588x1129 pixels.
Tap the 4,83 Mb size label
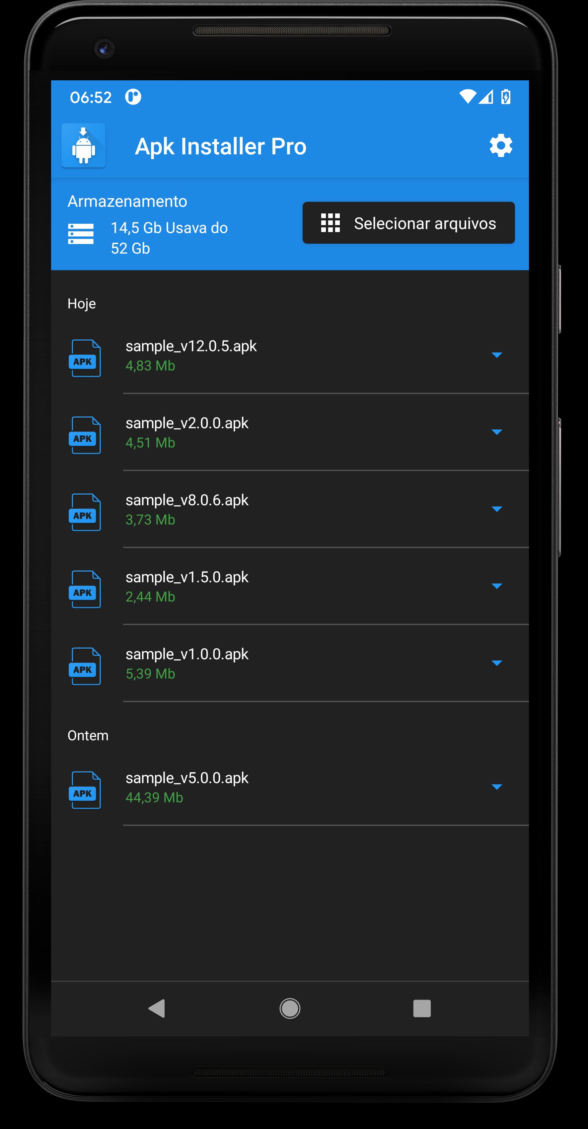tap(150, 365)
